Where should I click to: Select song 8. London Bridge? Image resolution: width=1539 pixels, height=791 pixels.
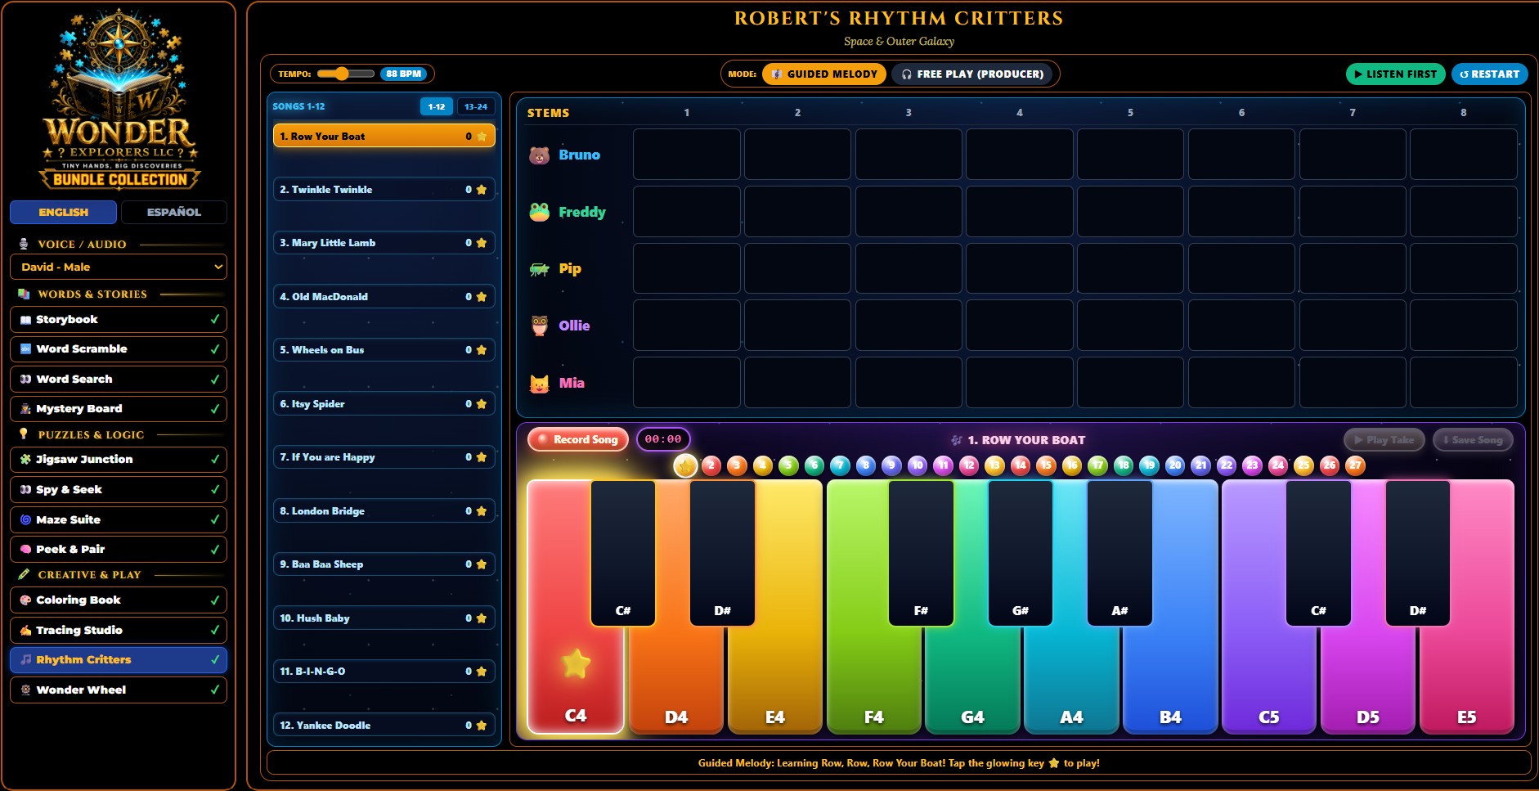coord(384,511)
